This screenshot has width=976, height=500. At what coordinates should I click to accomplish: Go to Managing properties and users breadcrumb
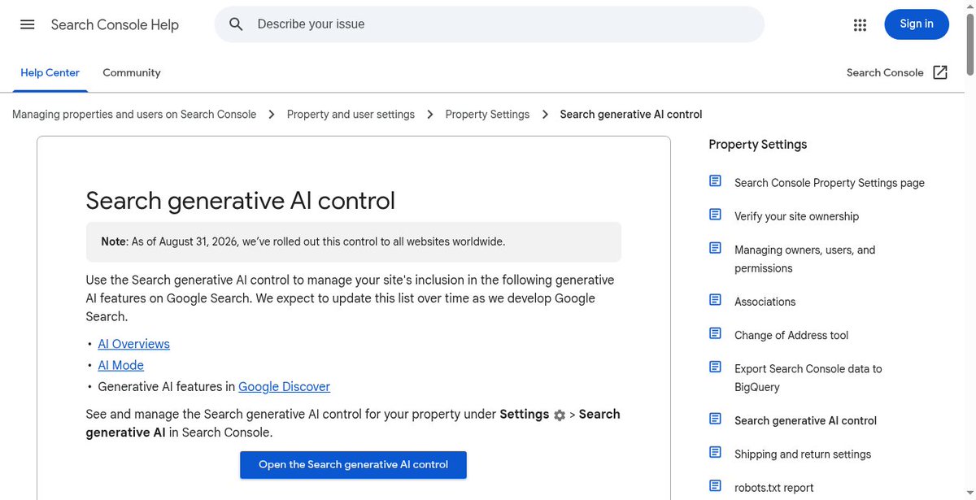click(134, 115)
